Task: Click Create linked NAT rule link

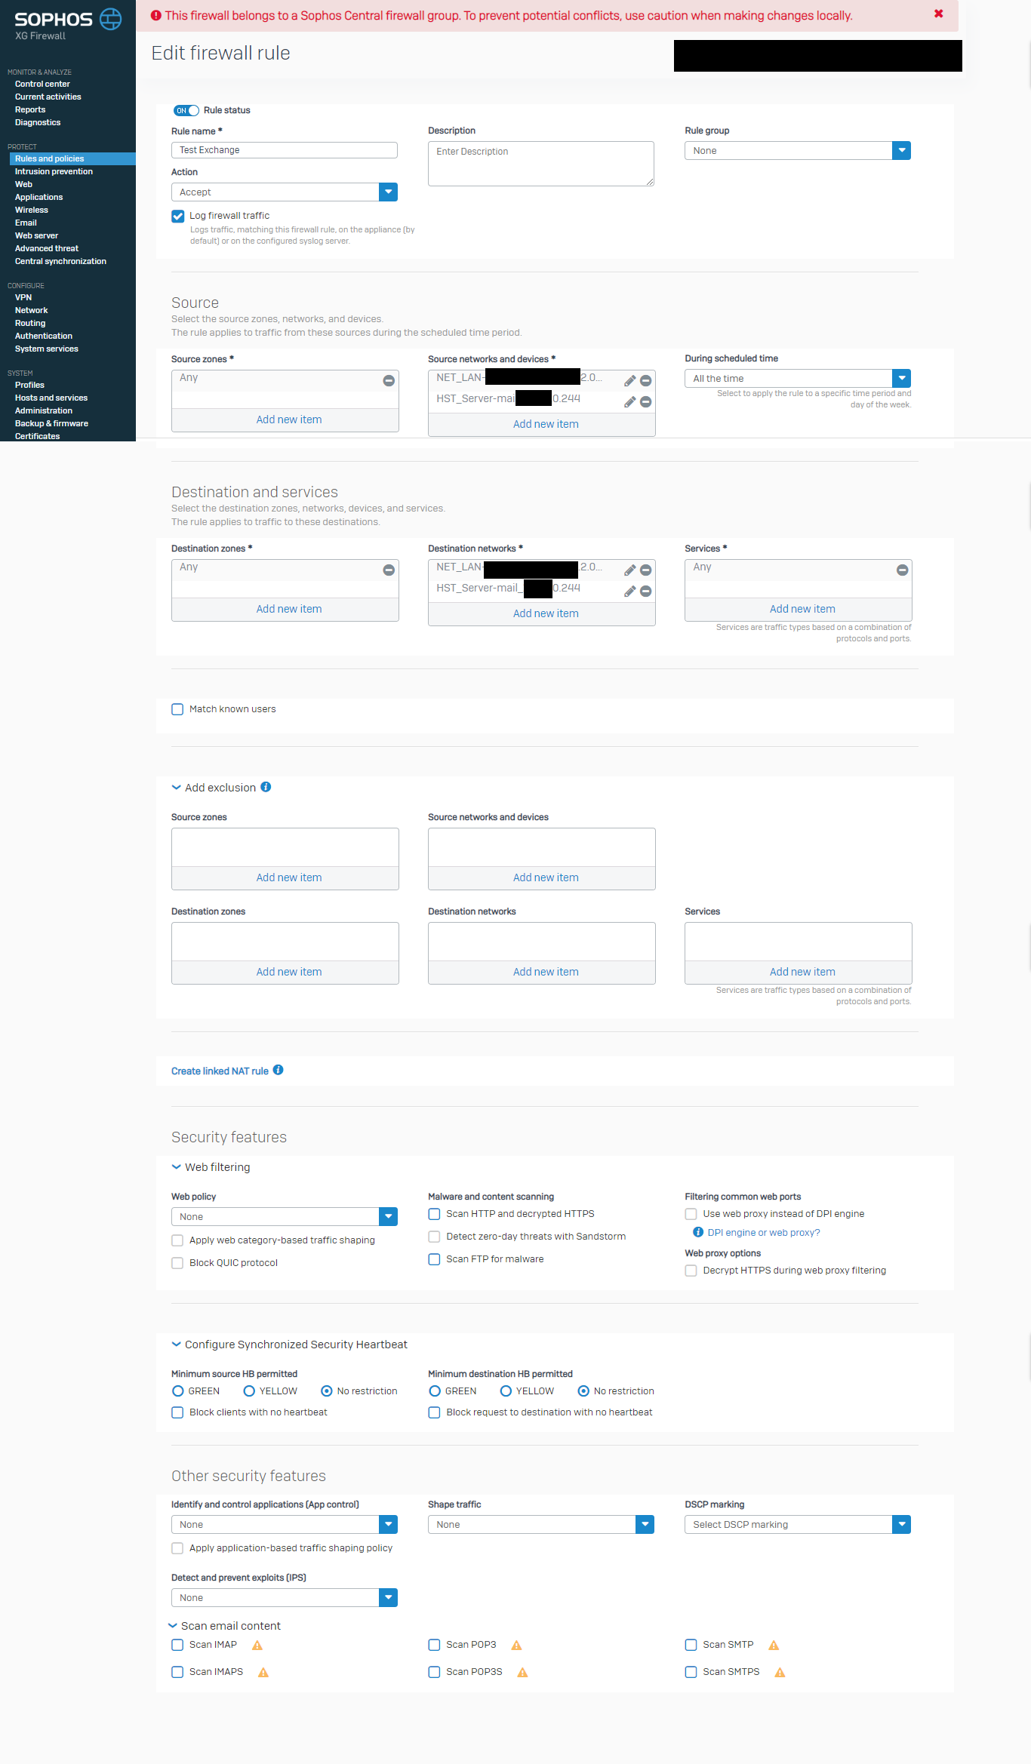Action: (220, 1071)
